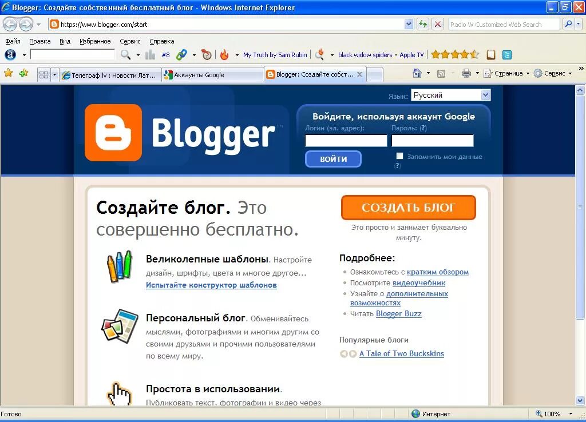
Task: Click the СОЗДАТЬ БЛОГ orange button
Action: click(409, 207)
